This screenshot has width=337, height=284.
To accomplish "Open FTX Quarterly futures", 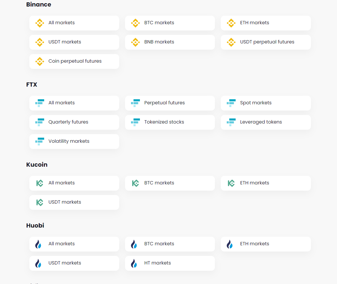I will 74,122.
